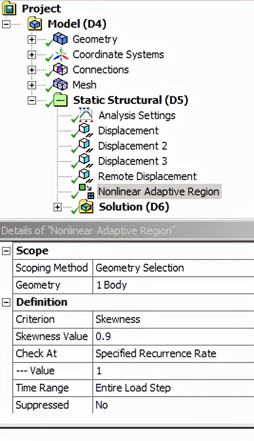
Task: Click the Skewness Value field showing 0.9
Action: 173,336
